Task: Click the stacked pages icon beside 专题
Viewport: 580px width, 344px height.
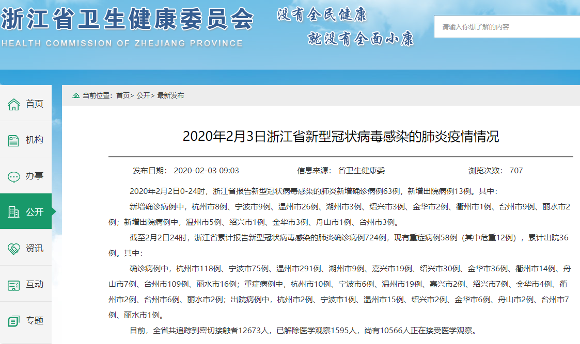Action: [x=14, y=321]
